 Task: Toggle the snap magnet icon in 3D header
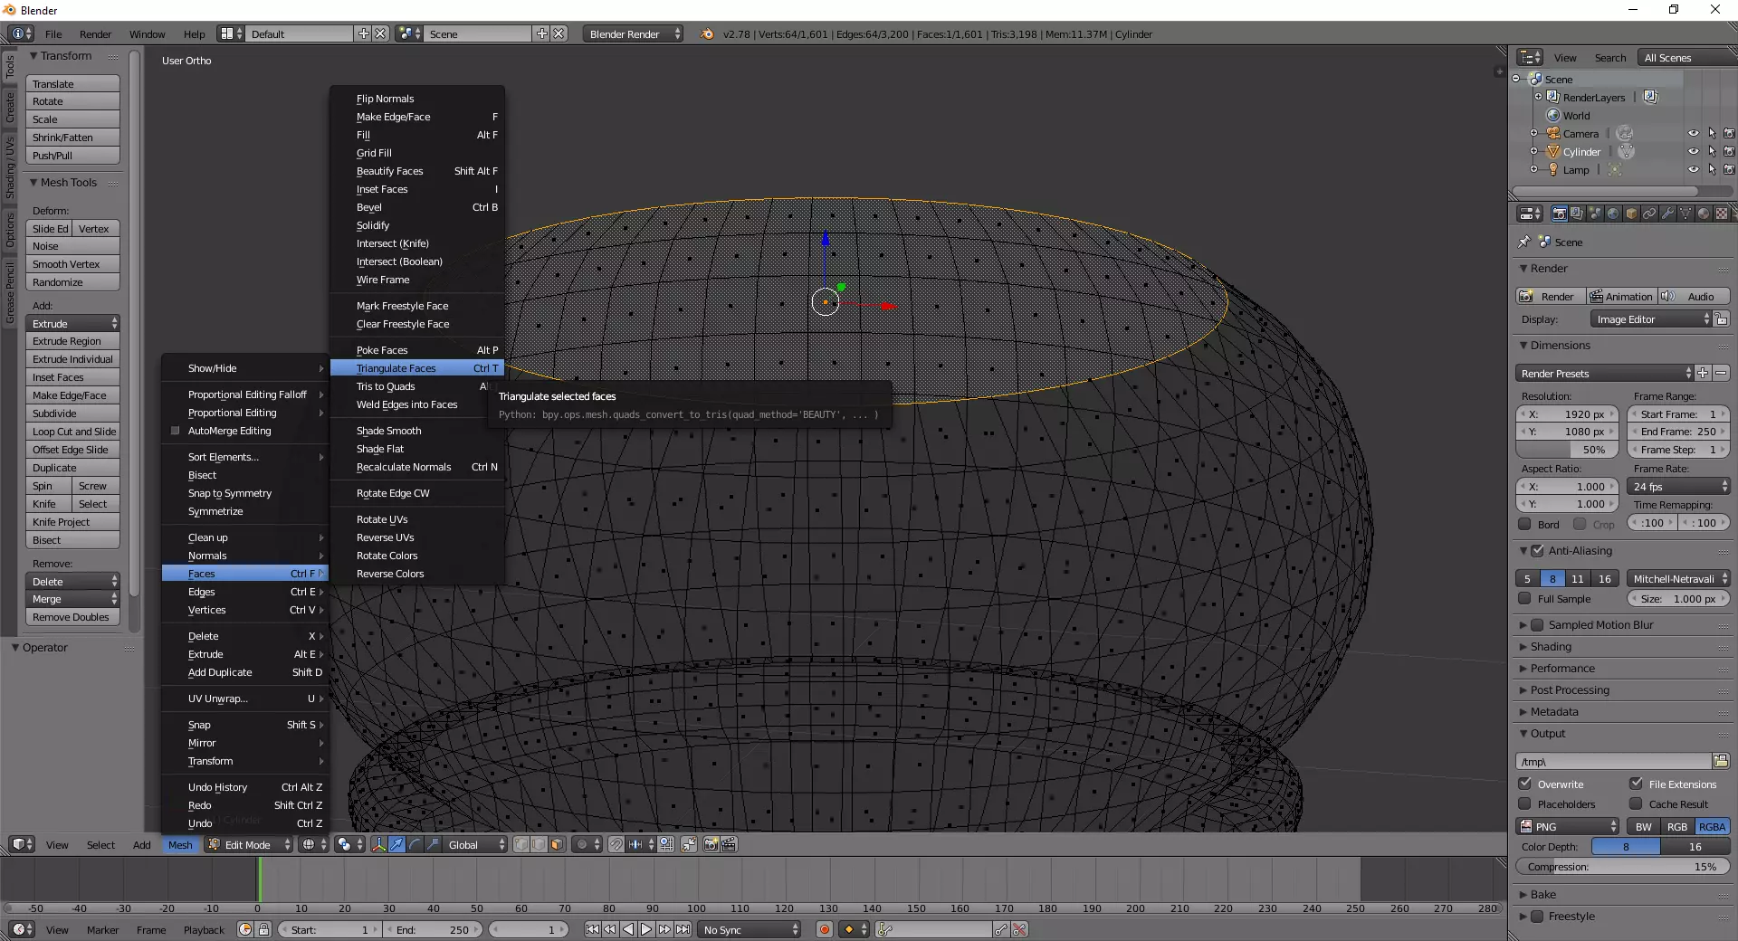click(x=616, y=844)
